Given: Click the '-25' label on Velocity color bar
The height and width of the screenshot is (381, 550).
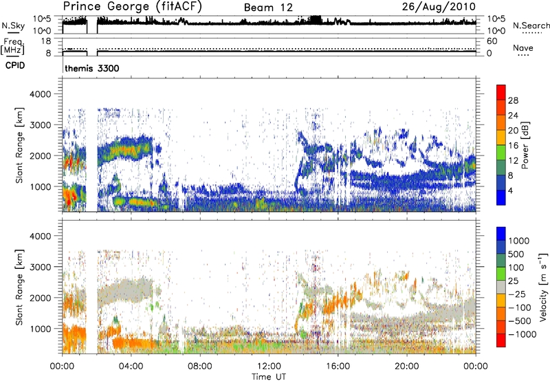Looking at the screenshot, I should pyautogui.click(x=517, y=294).
